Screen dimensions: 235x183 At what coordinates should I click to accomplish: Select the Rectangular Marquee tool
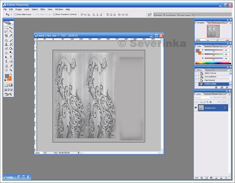coord(6,28)
